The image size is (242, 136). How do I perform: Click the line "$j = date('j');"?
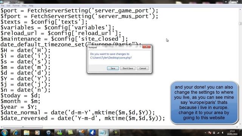tap(25, 84)
